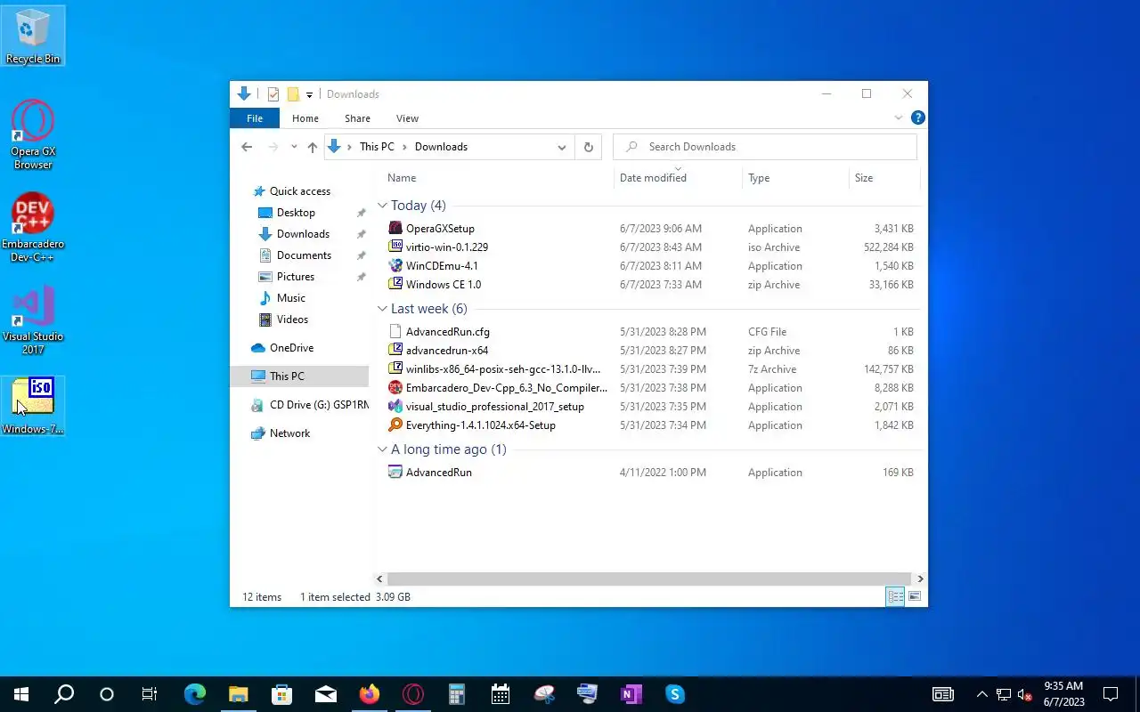Select the Embarcadero Dev-C++ desktop shortcut
1140x712 pixels.
[33, 227]
